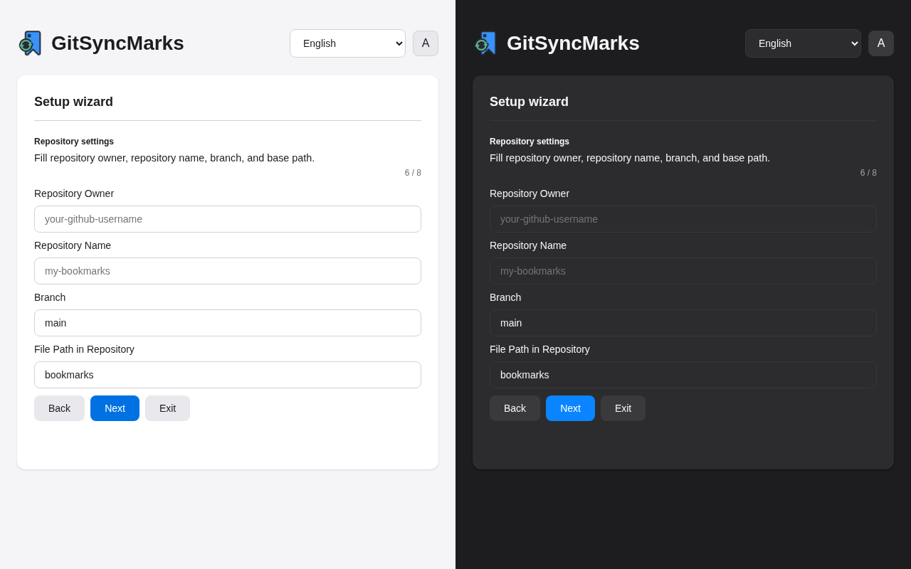Viewport: 911px width, 569px height.
Task: Click the dark-mode panel's GitSyncMarks logo icon
Action: click(485, 43)
